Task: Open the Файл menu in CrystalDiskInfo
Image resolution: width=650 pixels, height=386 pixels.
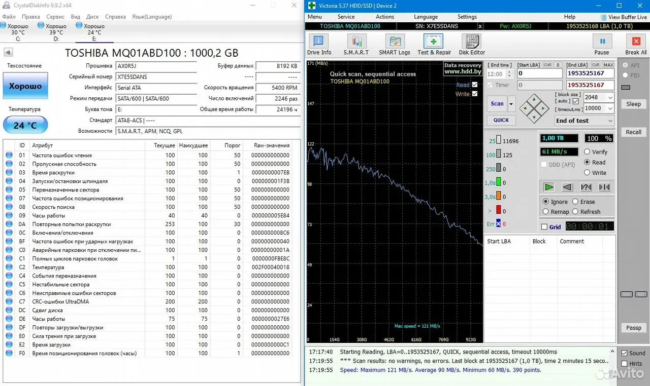Action: coord(9,17)
